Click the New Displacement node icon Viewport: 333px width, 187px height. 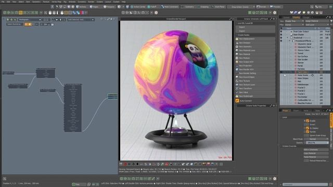(237, 39)
